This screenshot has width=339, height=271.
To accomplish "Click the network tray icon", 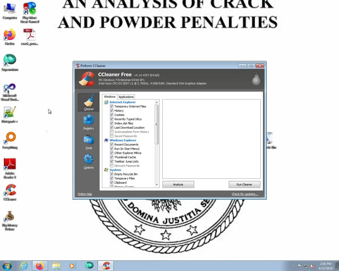I will click(x=306, y=266).
